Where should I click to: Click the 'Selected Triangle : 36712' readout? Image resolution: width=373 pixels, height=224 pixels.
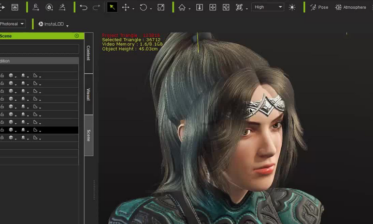click(x=131, y=40)
